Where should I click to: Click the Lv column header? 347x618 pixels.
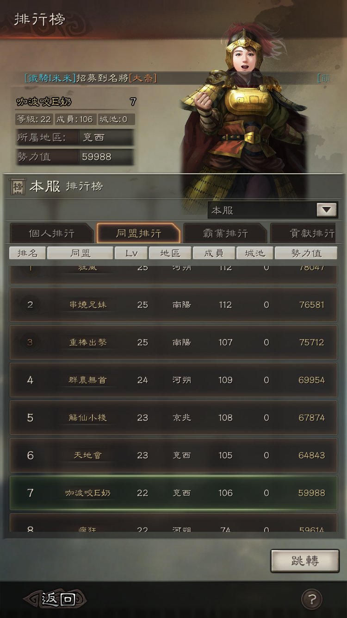131,253
